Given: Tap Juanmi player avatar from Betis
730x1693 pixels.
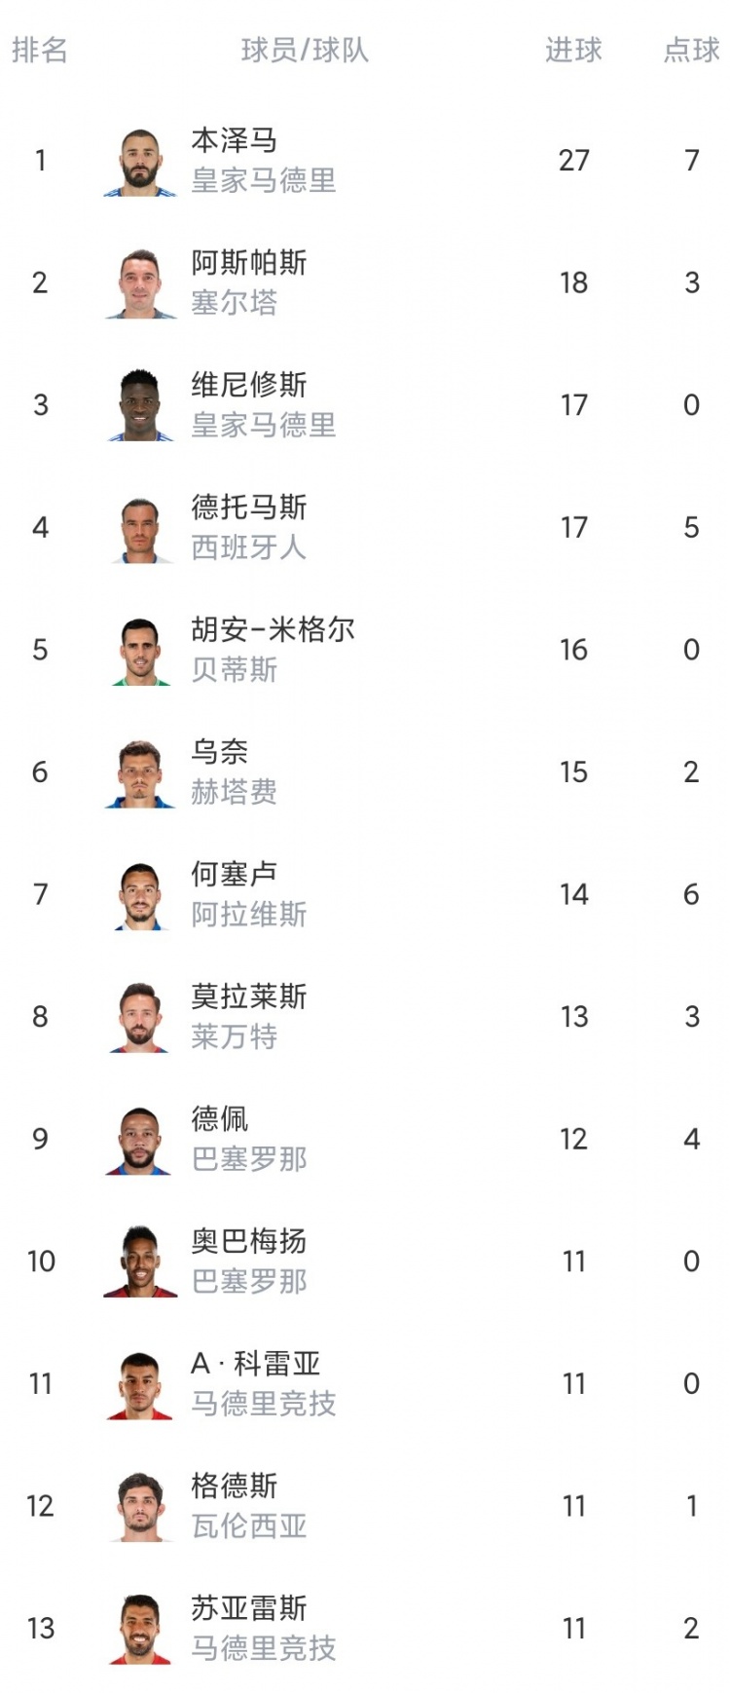Looking at the screenshot, I should 140,651.
